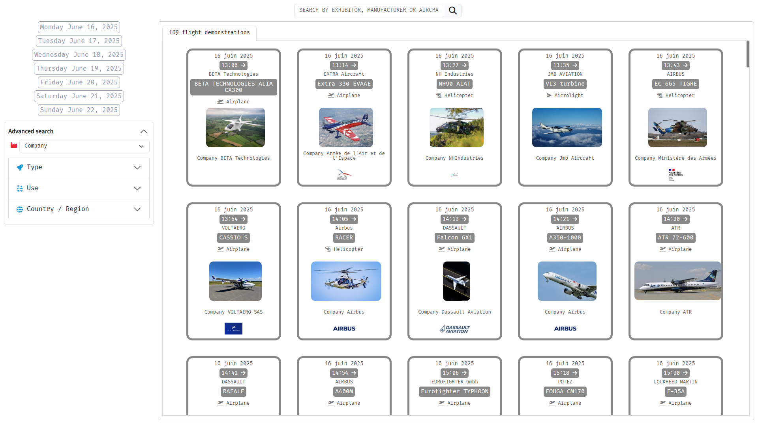Click the globe icon beside Country / Region
This screenshot has width=758, height=426.
[x=20, y=209]
